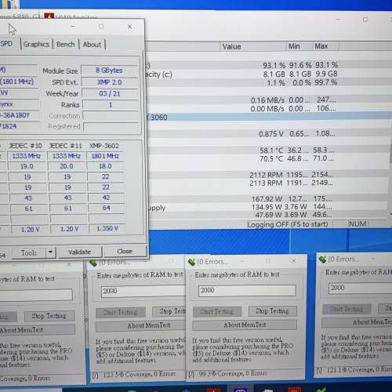Open the MemTest icon in the 123.5% coverage window
Image resolution: width=392 pixels, height=392 pixels.
coord(93,263)
